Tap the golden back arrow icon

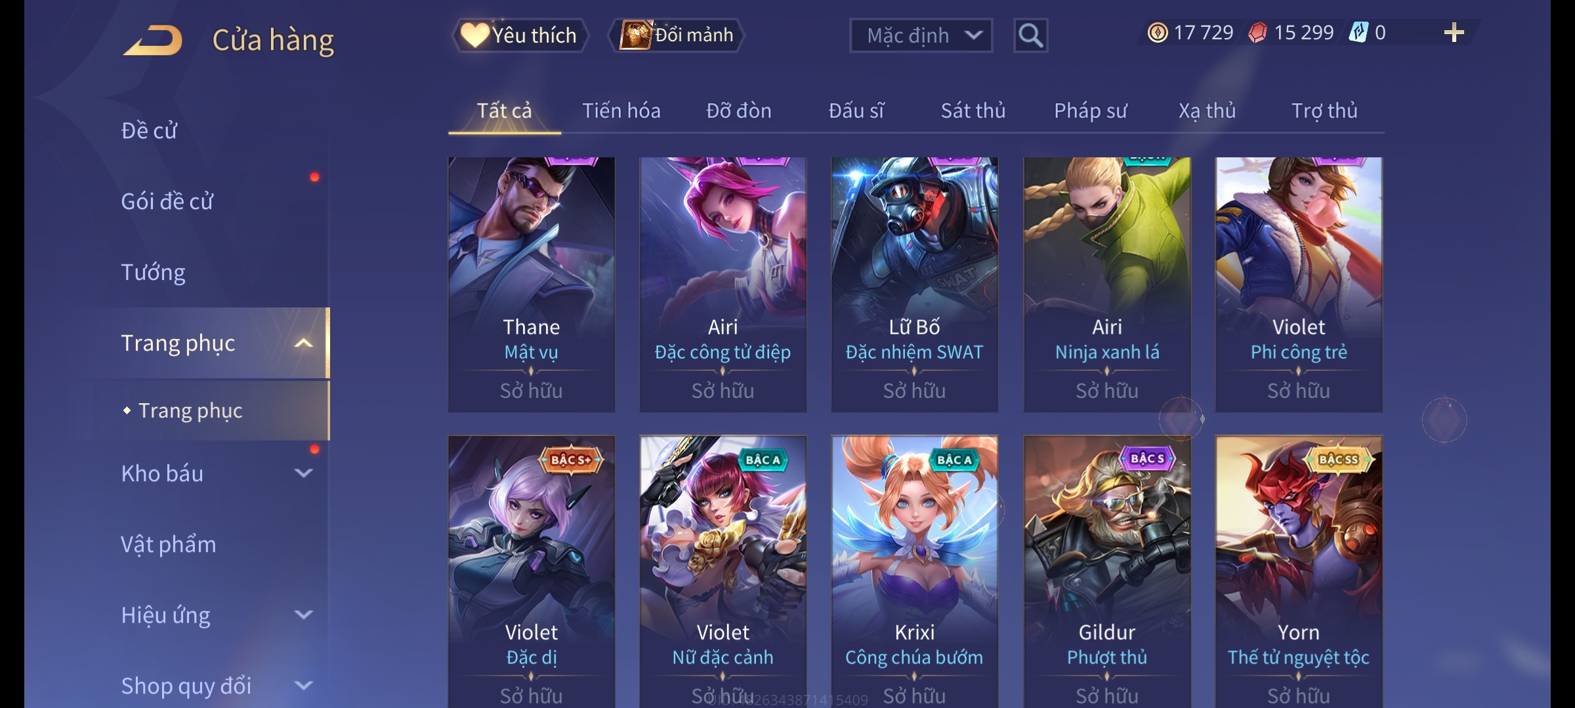(153, 40)
